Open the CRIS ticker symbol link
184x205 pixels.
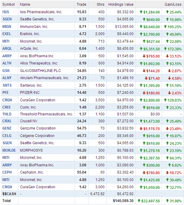(6, 107)
